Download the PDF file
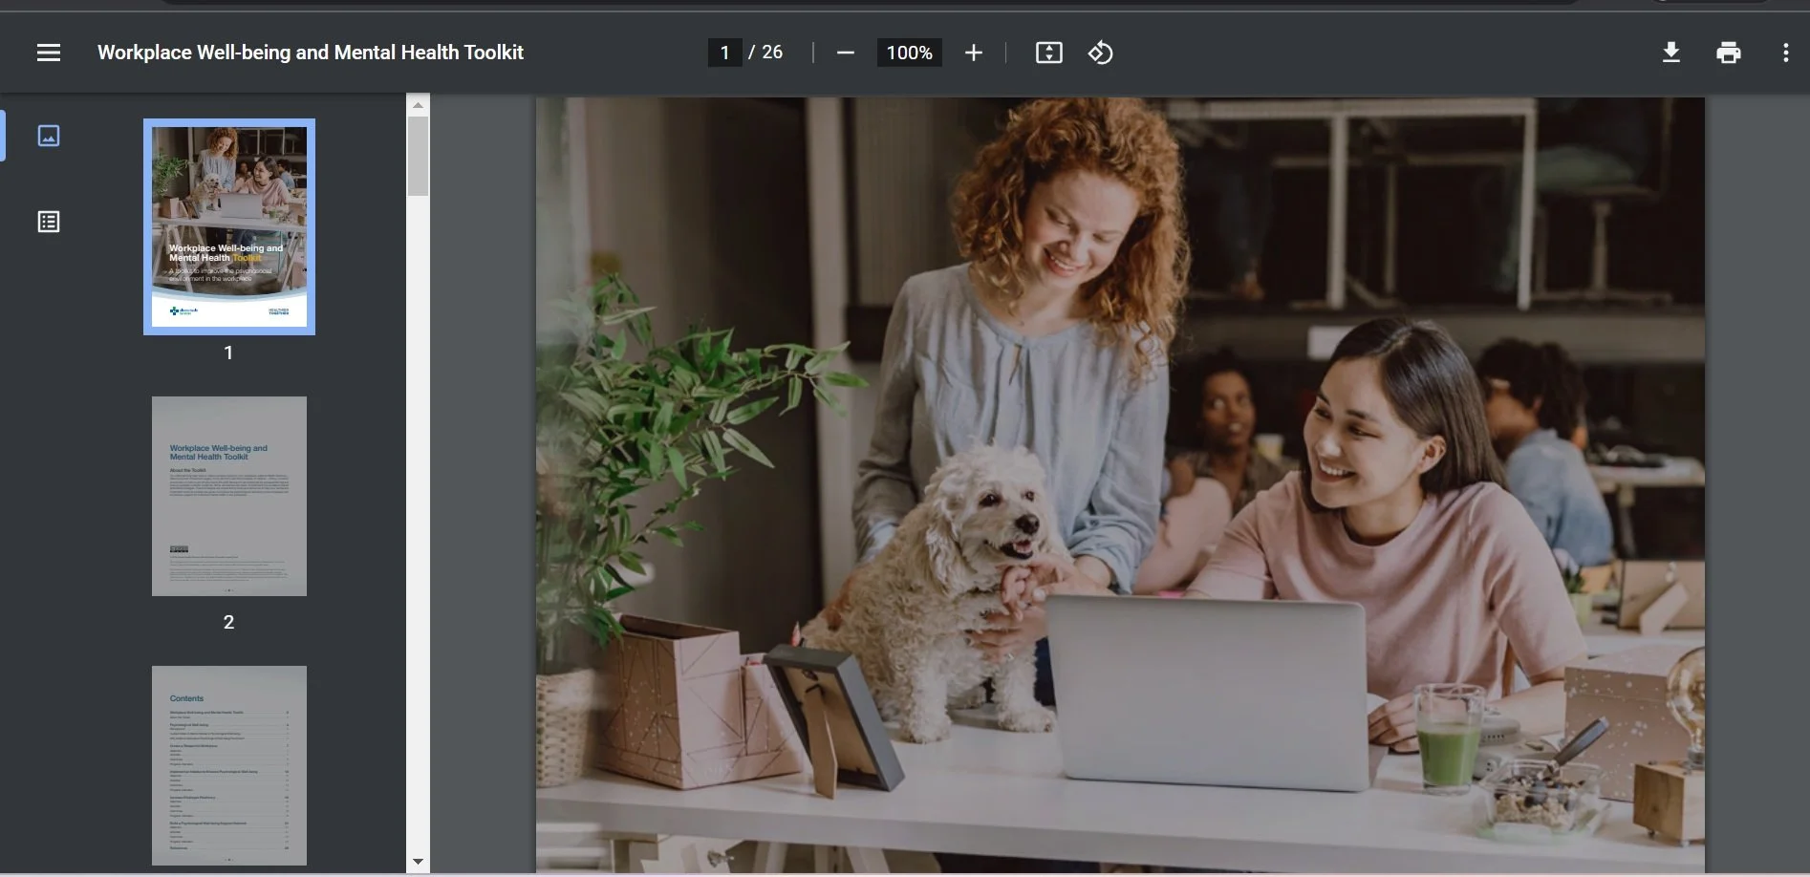The width and height of the screenshot is (1810, 877). click(x=1670, y=53)
